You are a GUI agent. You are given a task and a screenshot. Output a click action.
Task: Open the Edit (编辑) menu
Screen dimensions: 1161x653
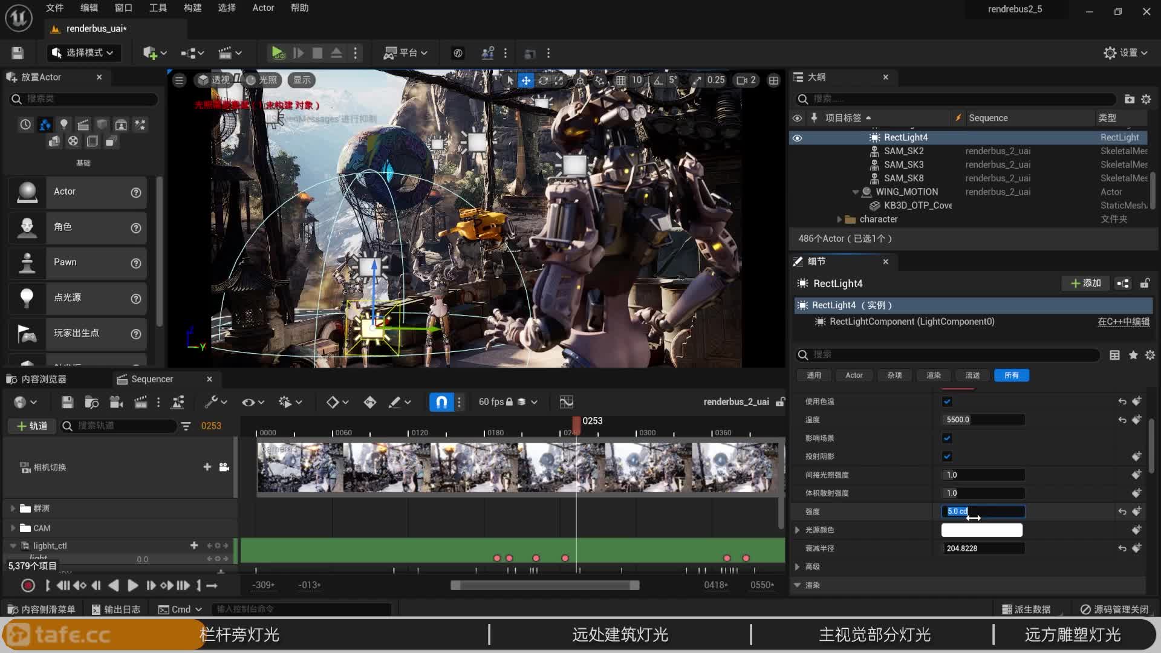tap(89, 8)
